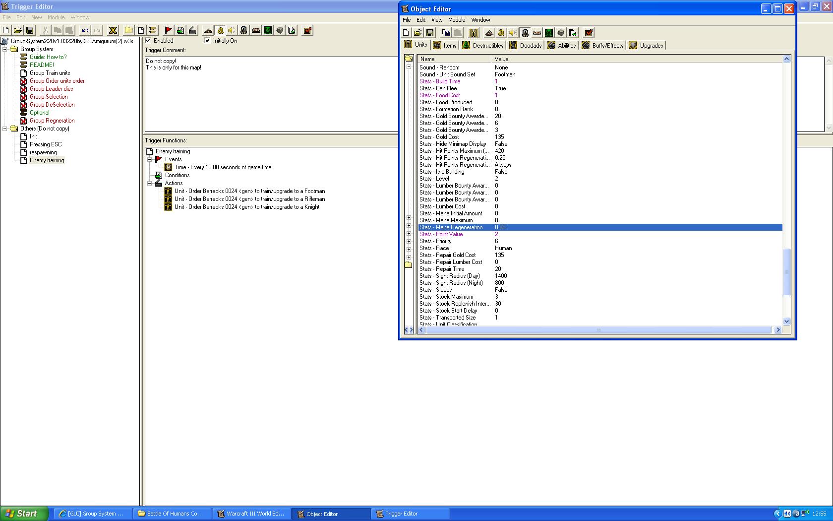Viewport: 833px width, 521px height.
Task: Click Test Map icon in Object Editor toolbar
Action: pos(589,33)
